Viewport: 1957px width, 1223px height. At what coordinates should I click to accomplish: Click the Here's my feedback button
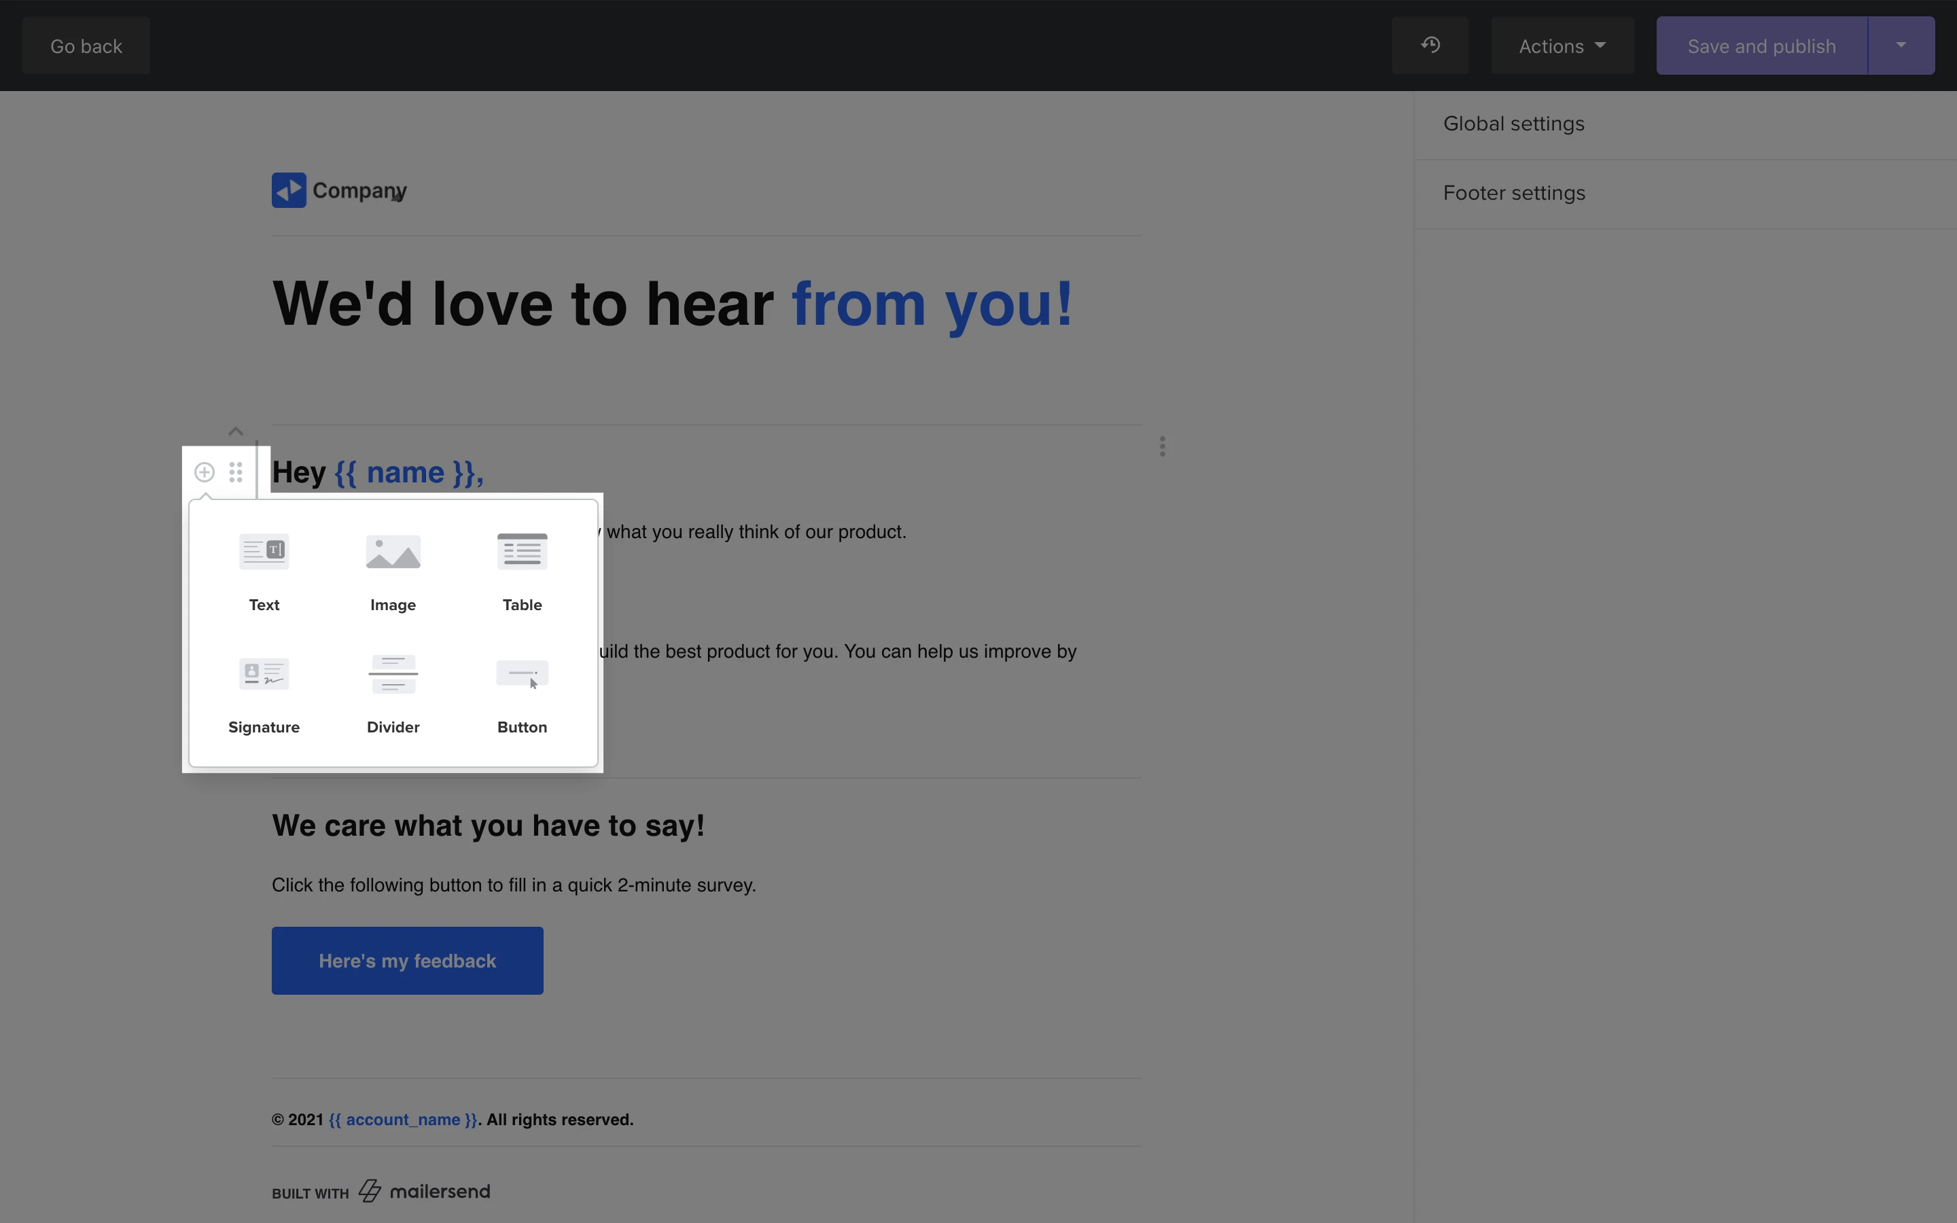click(x=408, y=961)
